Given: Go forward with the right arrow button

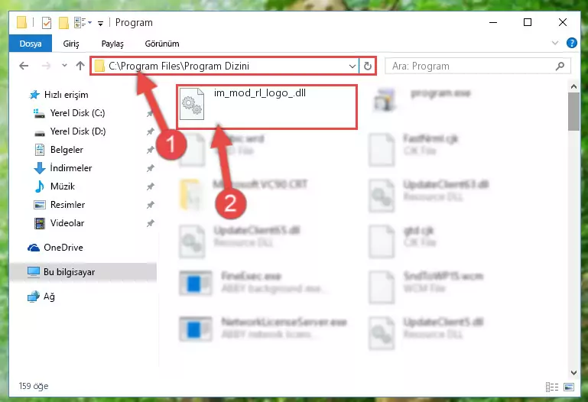Looking at the screenshot, I should [46, 66].
